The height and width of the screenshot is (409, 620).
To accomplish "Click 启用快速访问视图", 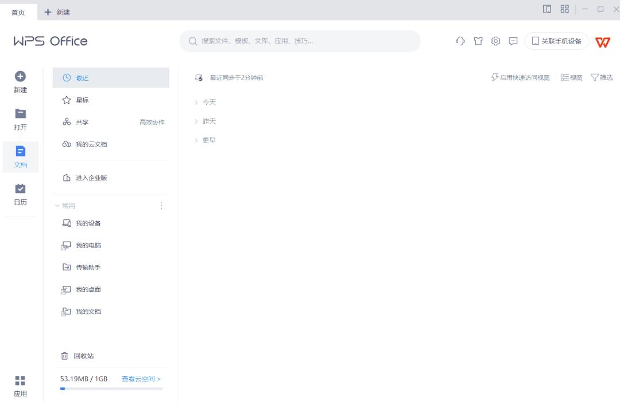I will pyautogui.click(x=520, y=78).
